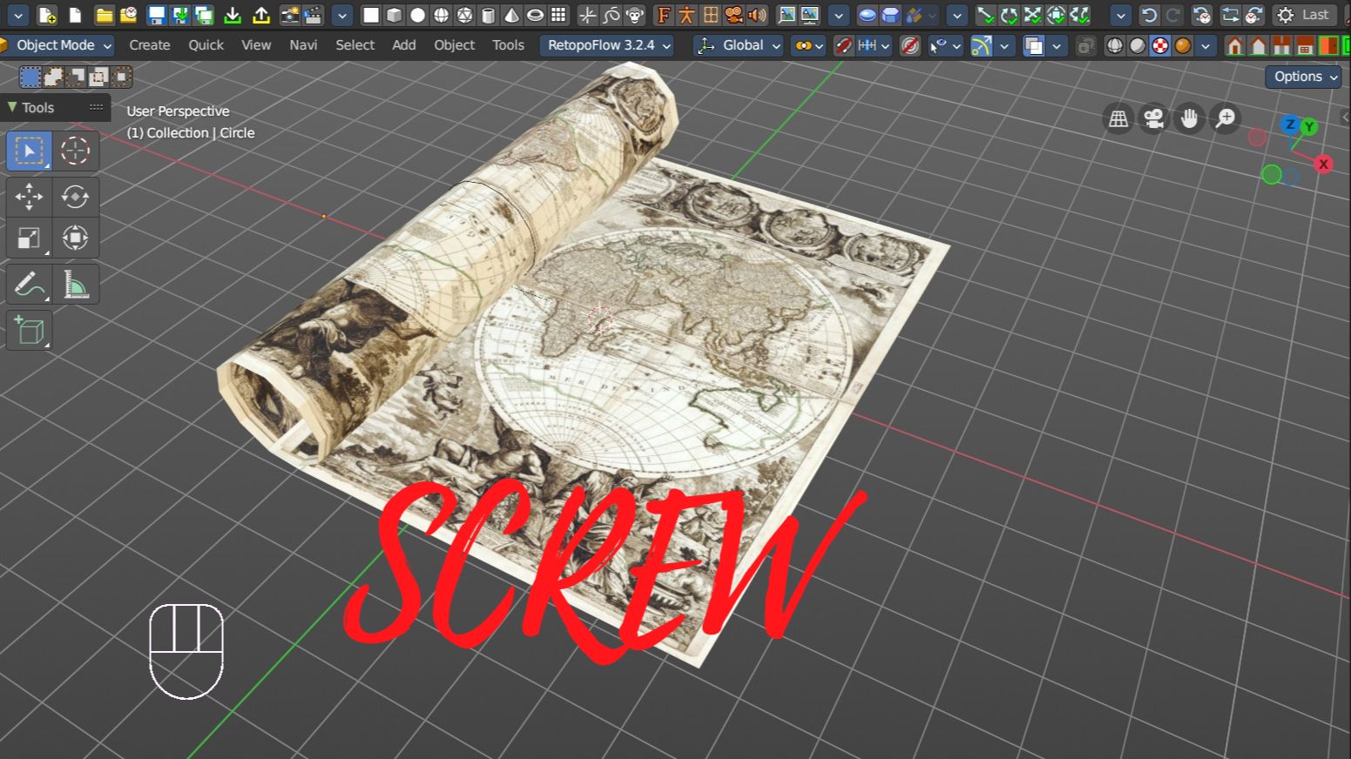Add a text object with F icon
This screenshot has width=1351, height=759.
[664, 15]
